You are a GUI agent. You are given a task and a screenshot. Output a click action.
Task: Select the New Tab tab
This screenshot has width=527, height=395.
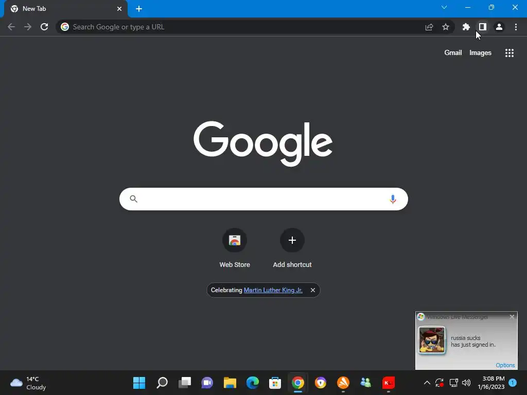66,9
